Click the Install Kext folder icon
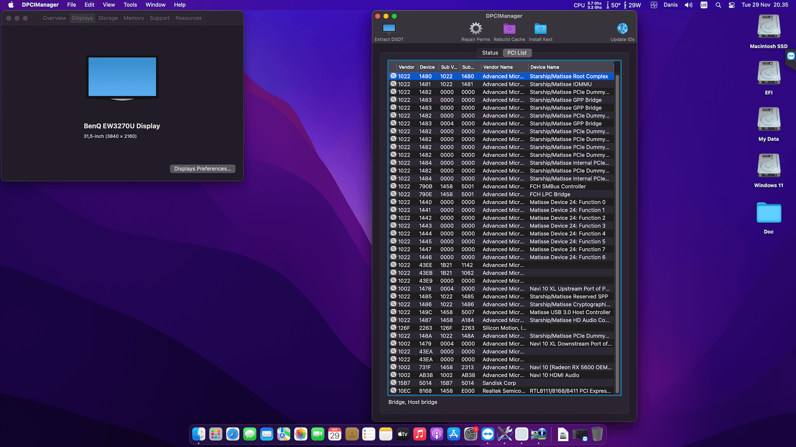 [x=540, y=29]
